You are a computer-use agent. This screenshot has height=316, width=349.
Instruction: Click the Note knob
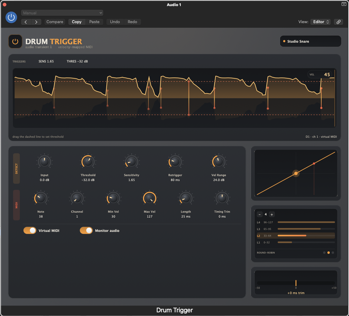tap(41, 198)
